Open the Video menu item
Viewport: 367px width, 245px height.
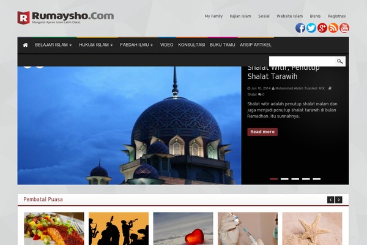pos(166,45)
